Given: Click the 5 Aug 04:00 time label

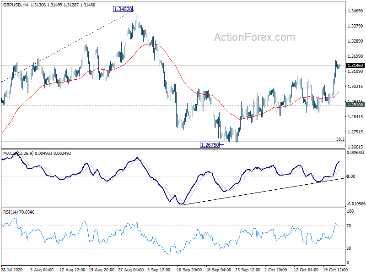Looking at the screenshot, I should coord(42,270).
